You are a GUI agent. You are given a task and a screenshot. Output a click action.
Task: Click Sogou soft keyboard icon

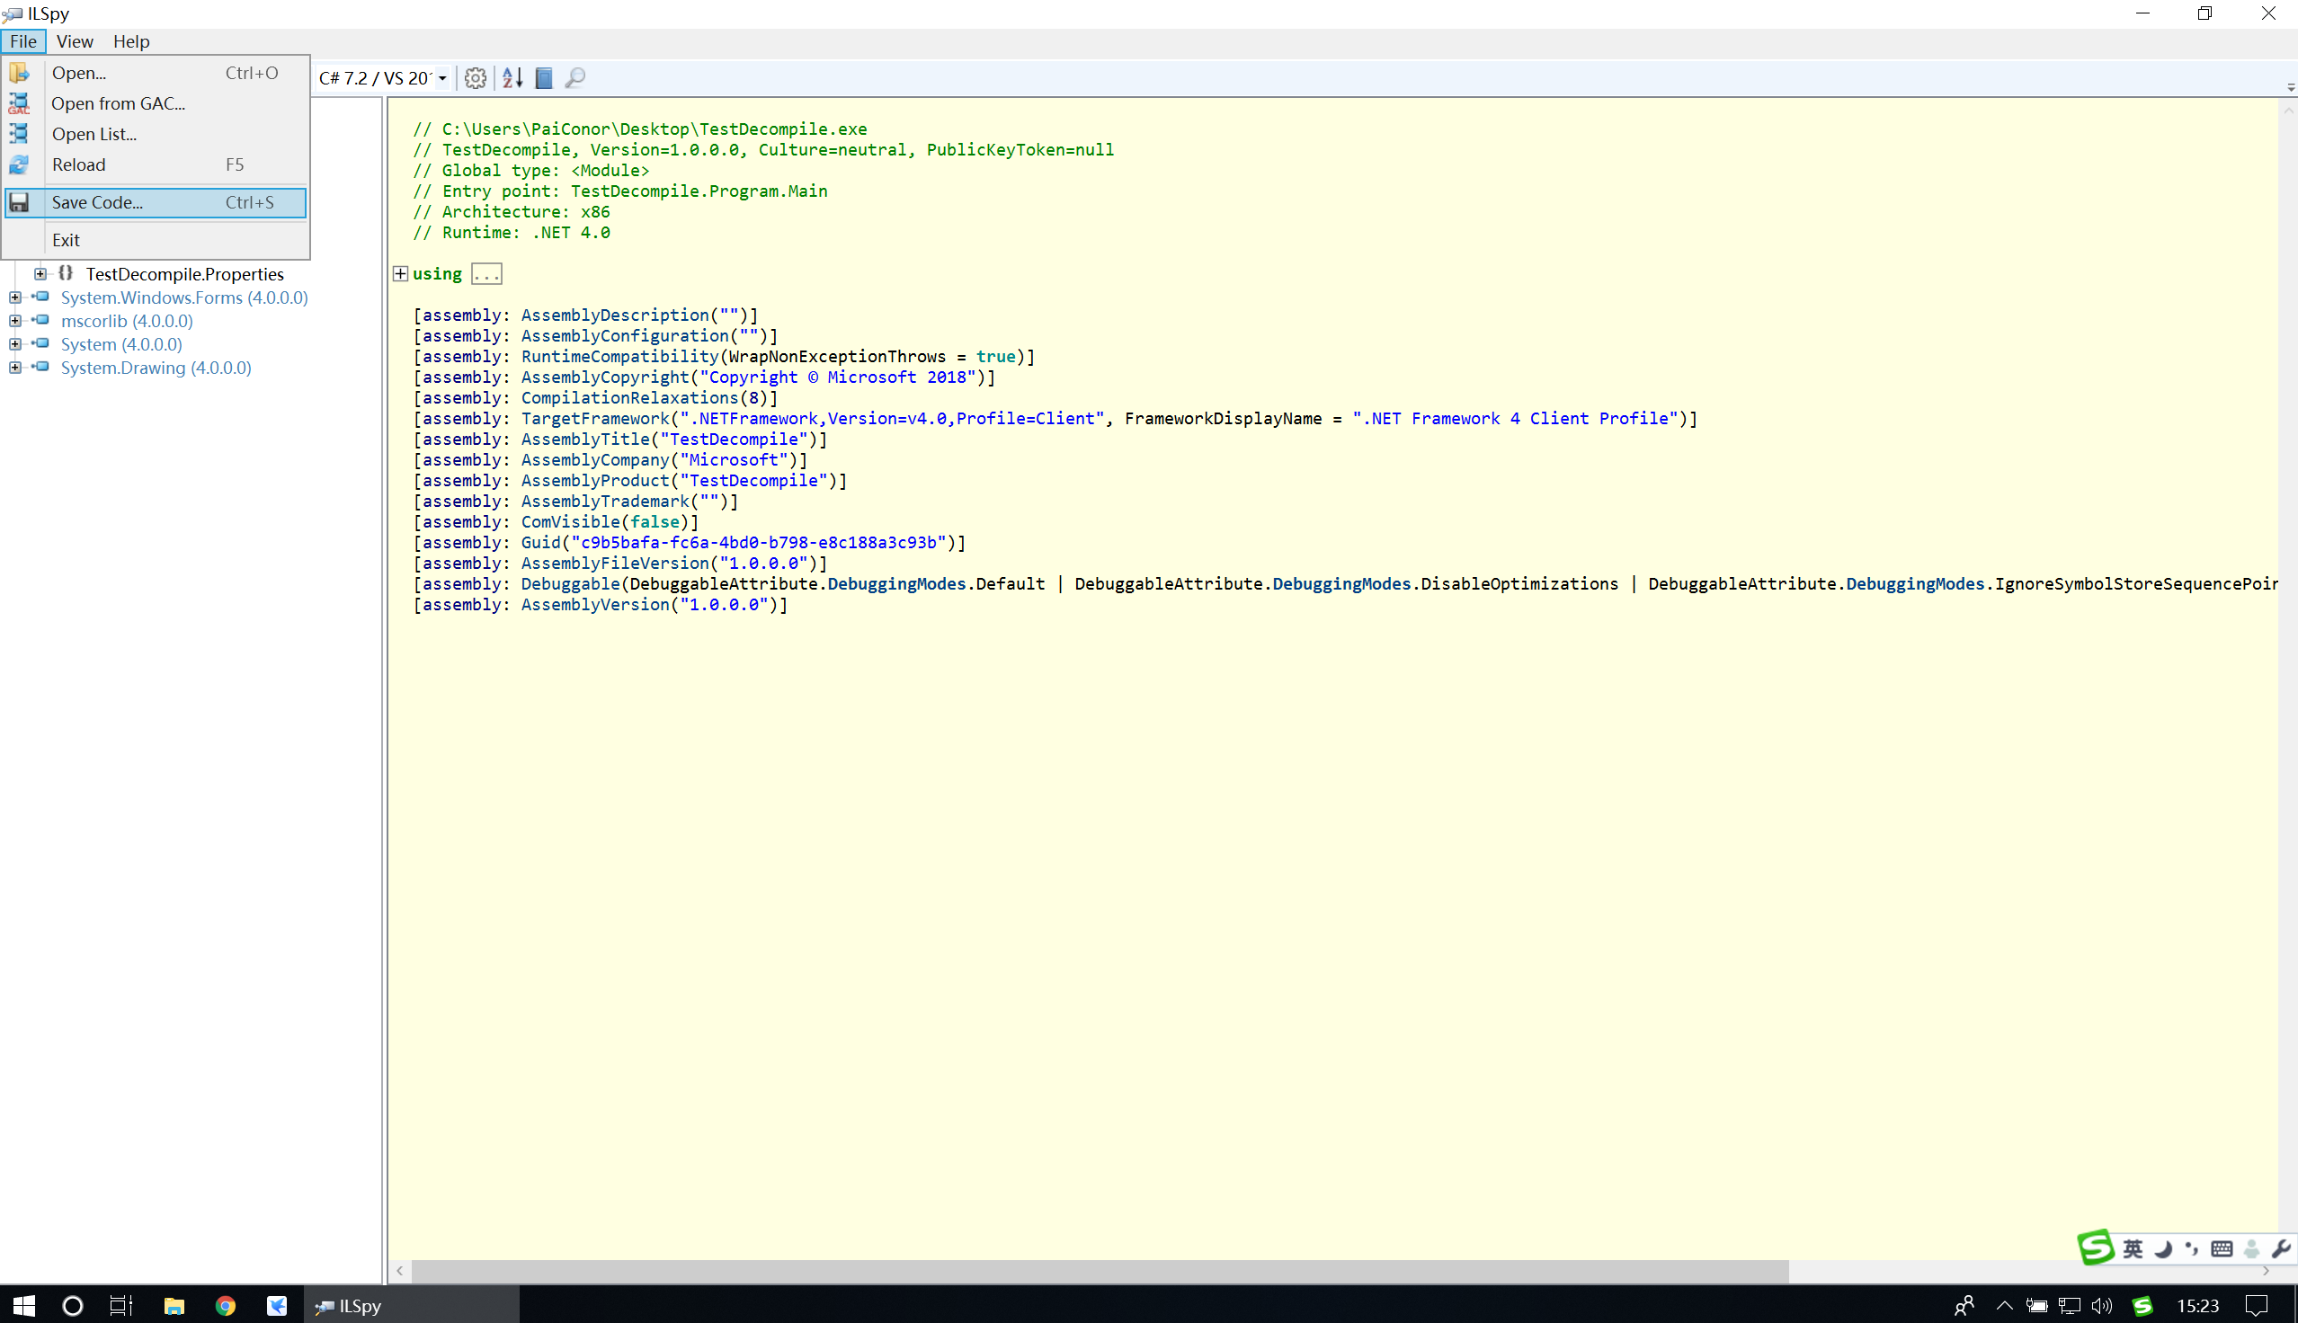click(2222, 1248)
